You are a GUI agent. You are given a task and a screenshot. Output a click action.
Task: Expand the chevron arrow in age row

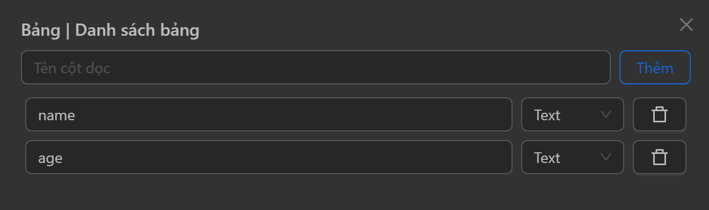click(606, 157)
